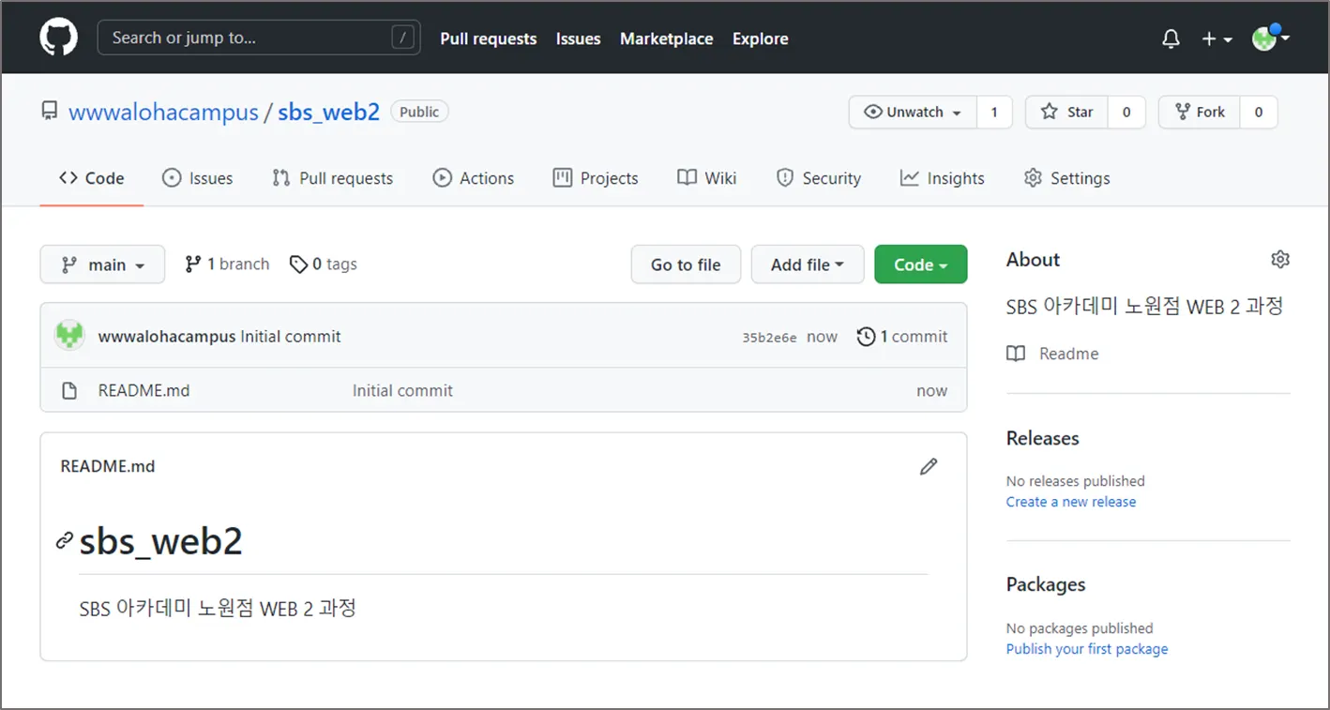Go to GitHub home via Octocat logo
Screen dimensions: 1330x710
[x=58, y=38]
